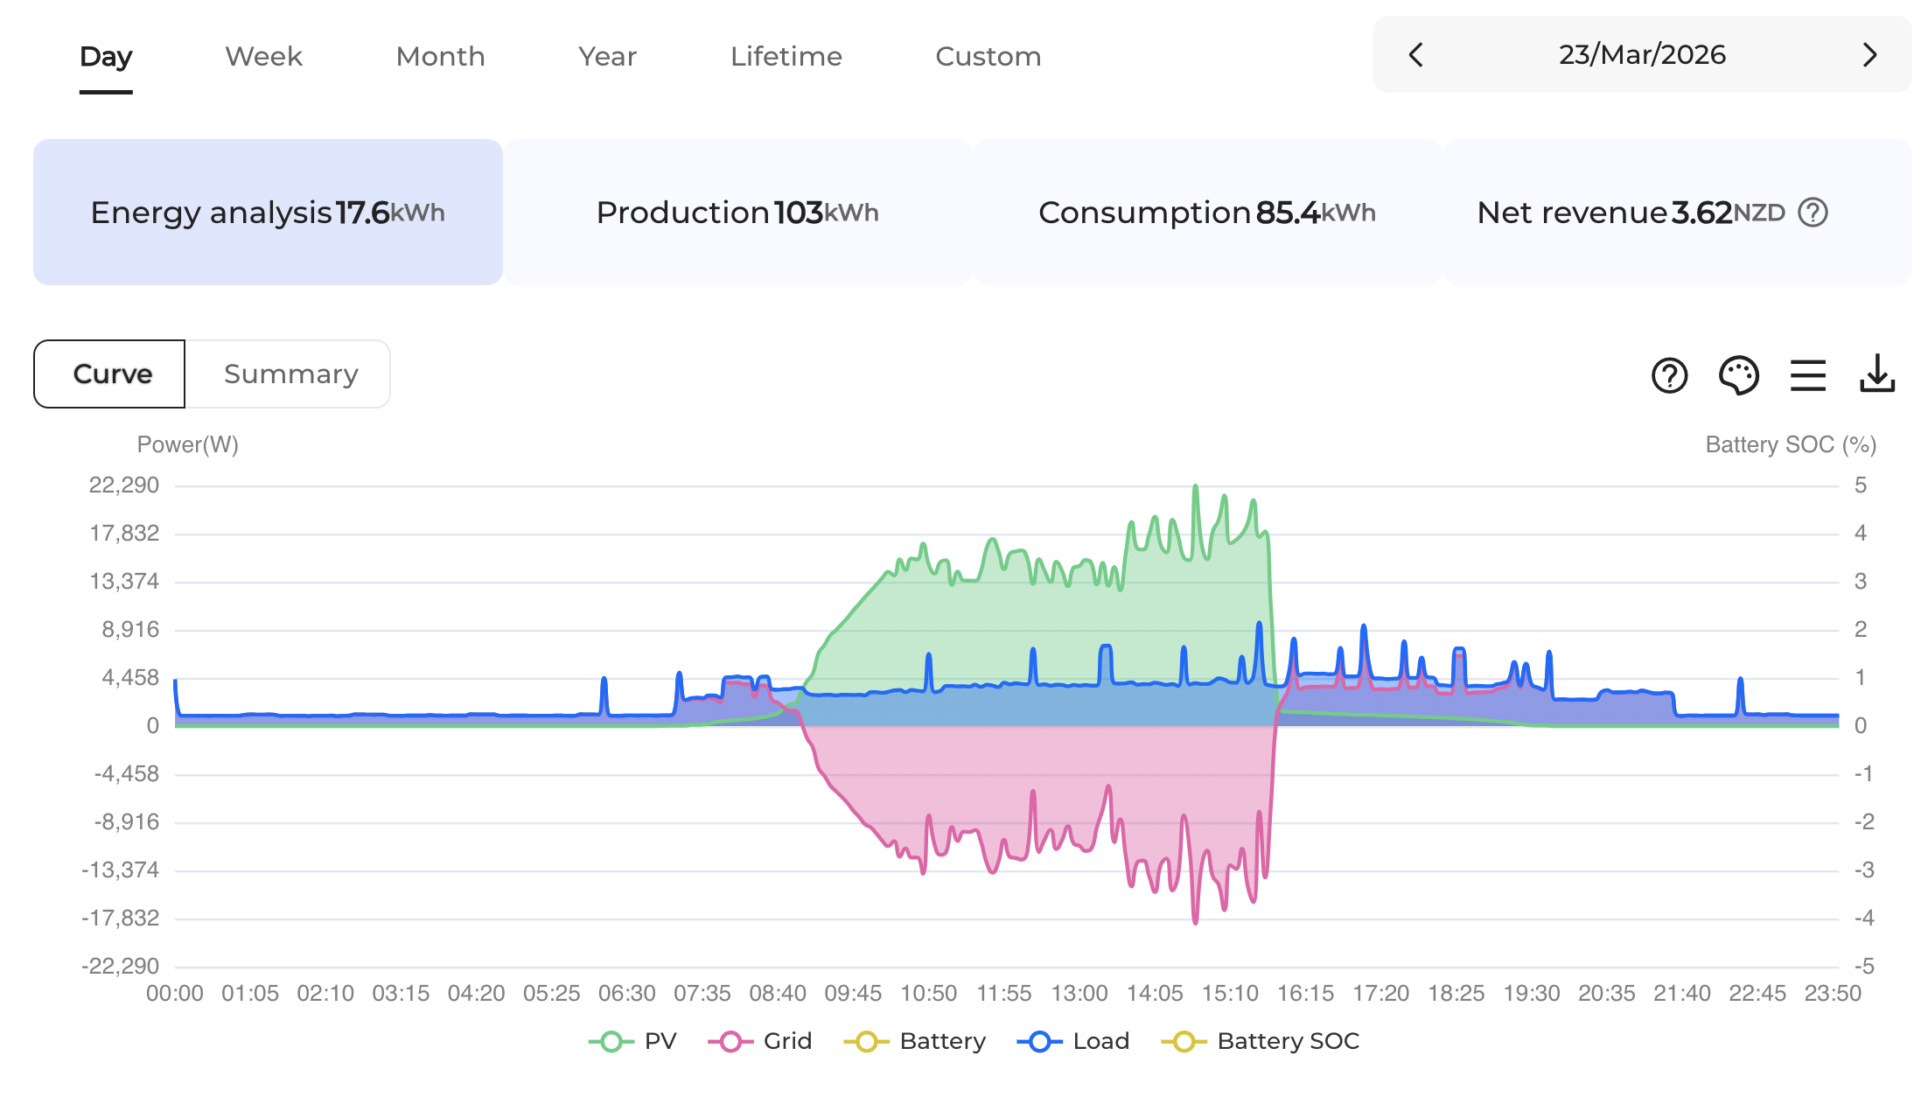Switch to the Week tab
This screenshot has width=1928, height=1097.
(263, 57)
